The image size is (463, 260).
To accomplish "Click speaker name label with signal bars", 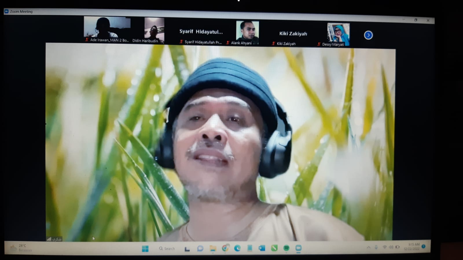I will [54, 239].
